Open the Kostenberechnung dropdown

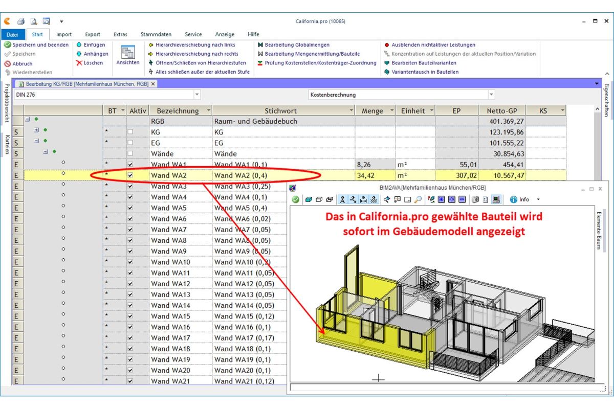tap(491, 95)
